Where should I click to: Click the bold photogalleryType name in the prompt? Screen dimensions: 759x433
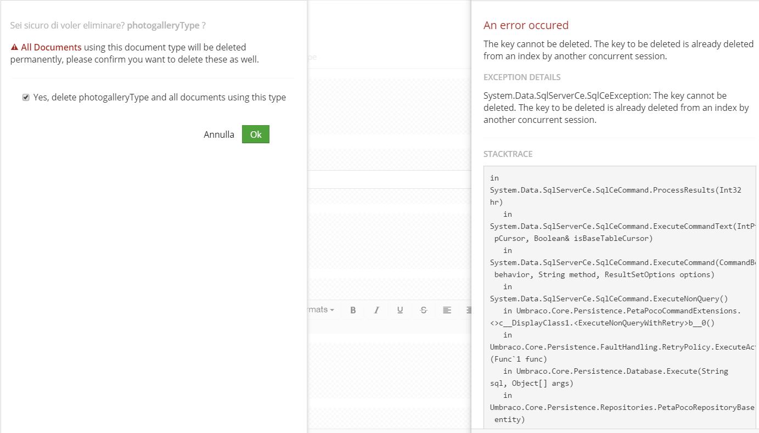tap(163, 26)
